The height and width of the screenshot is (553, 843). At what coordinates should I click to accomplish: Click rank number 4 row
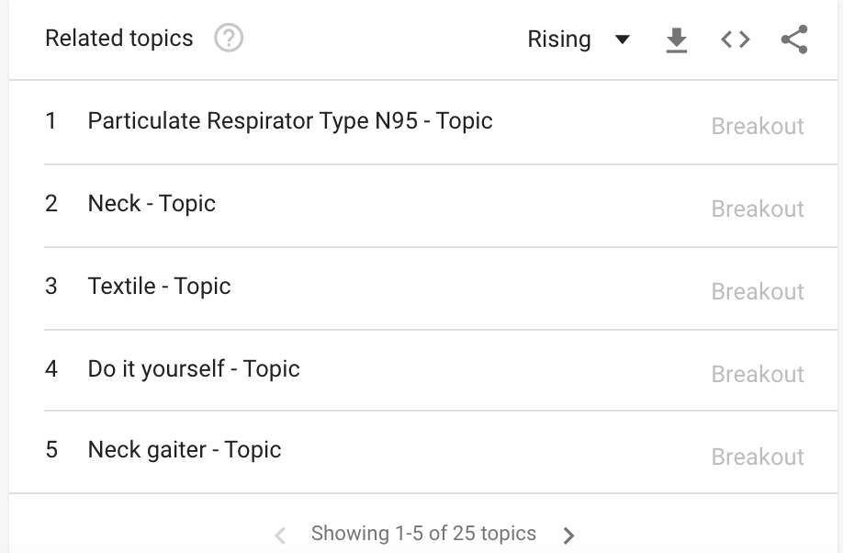[51, 369]
